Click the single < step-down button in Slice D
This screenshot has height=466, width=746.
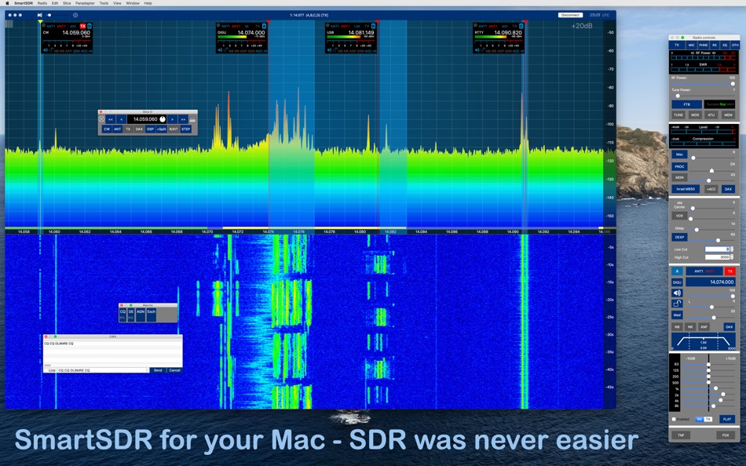tap(121, 119)
